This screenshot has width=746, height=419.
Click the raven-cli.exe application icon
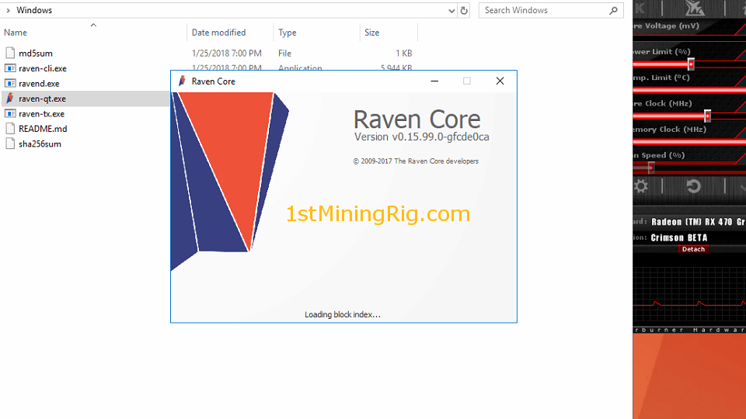tap(10, 68)
